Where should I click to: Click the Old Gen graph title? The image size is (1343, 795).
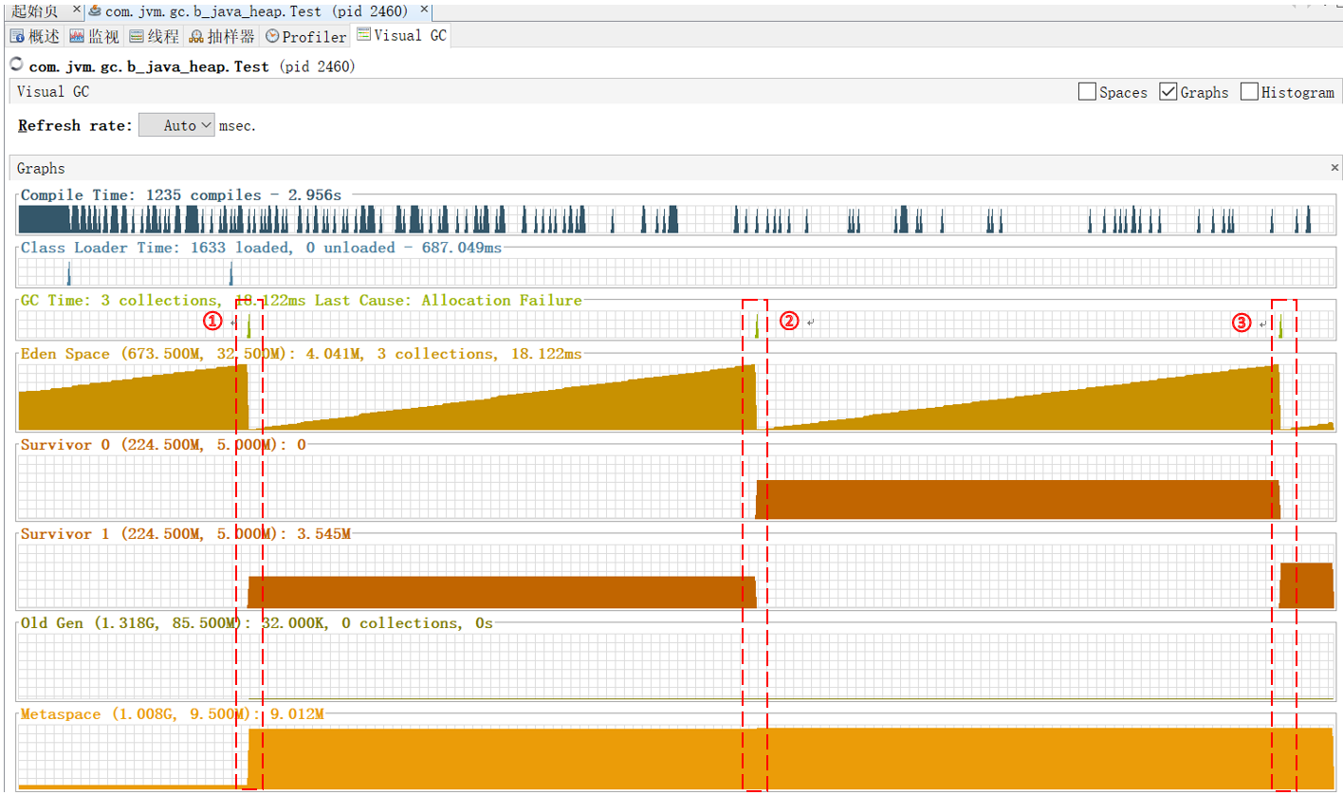[x=257, y=623]
